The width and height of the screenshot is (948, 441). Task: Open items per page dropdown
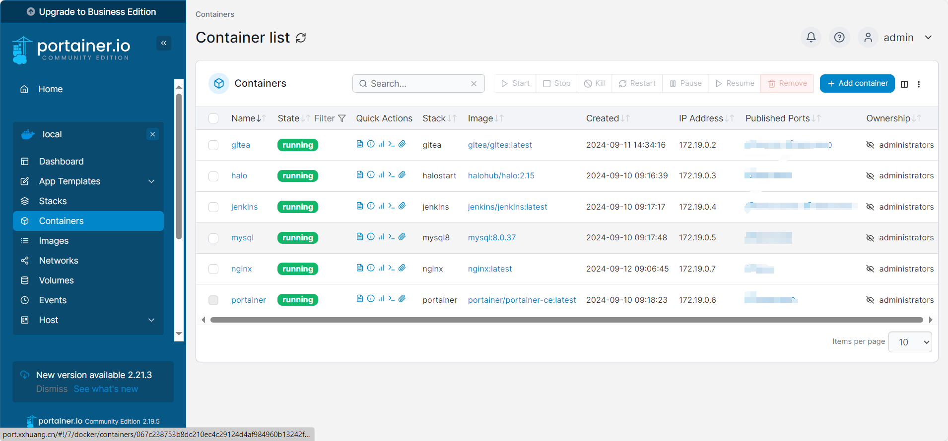910,342
